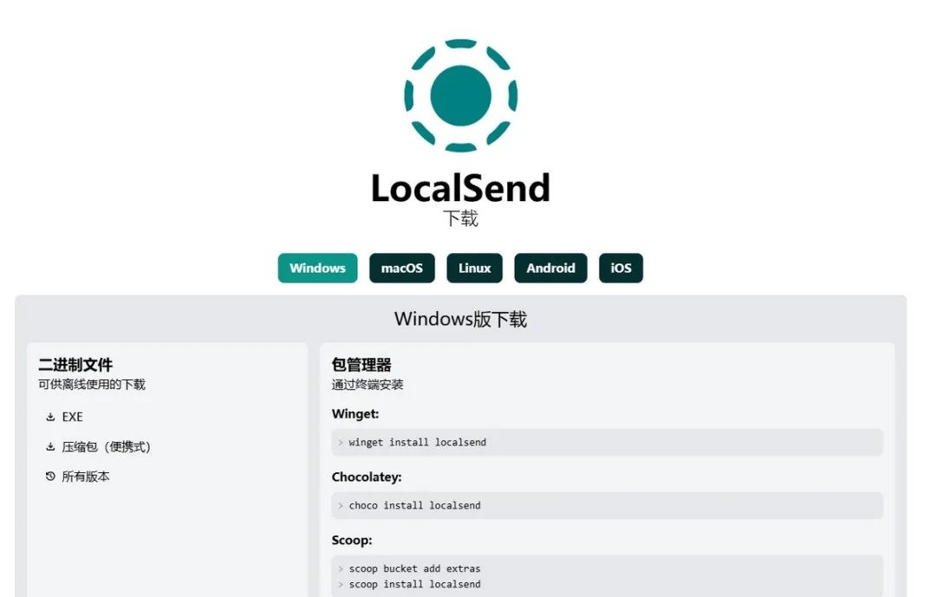Click the choco install localsend command box
This screenshot has height=597, width=936.
point(607,506)
